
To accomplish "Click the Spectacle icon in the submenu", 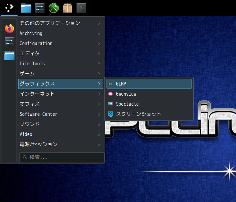I will (111, 104).
